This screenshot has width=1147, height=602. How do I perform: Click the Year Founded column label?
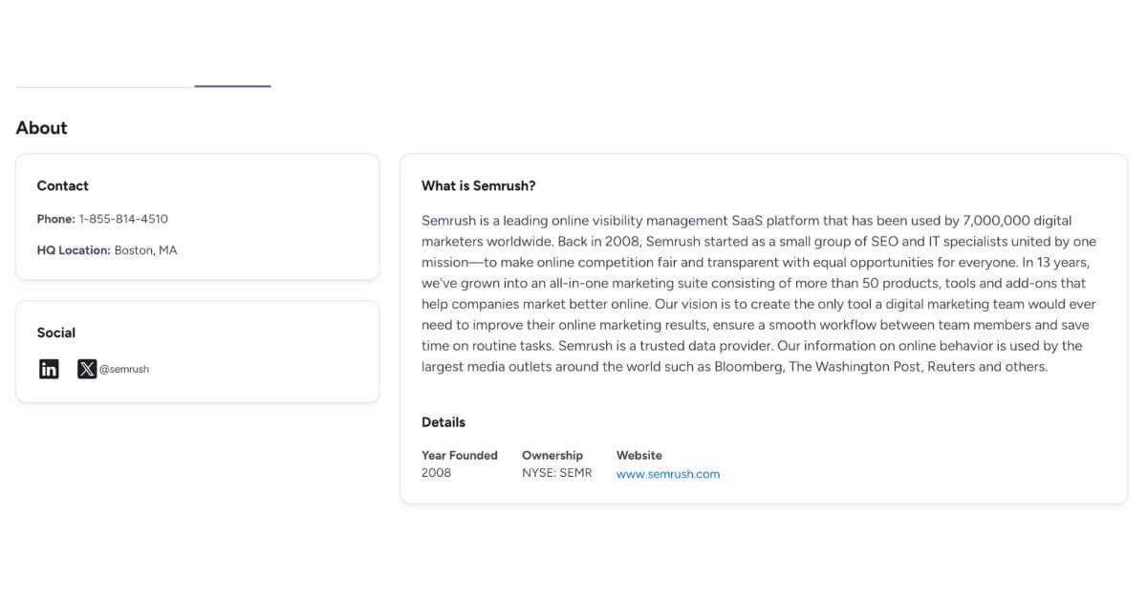point(460,455)
